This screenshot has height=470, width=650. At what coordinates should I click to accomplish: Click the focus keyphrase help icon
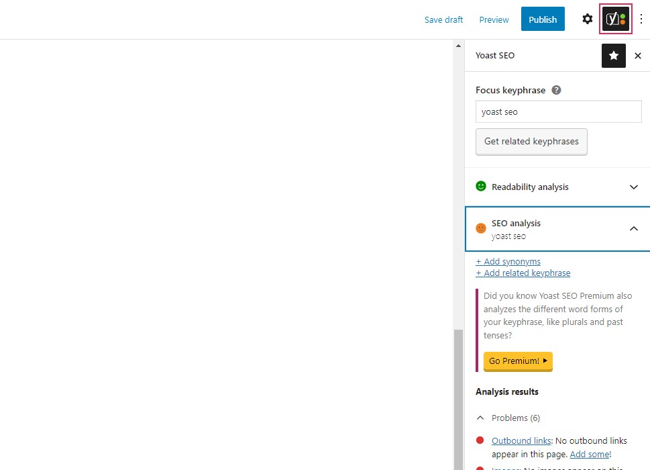556,89
